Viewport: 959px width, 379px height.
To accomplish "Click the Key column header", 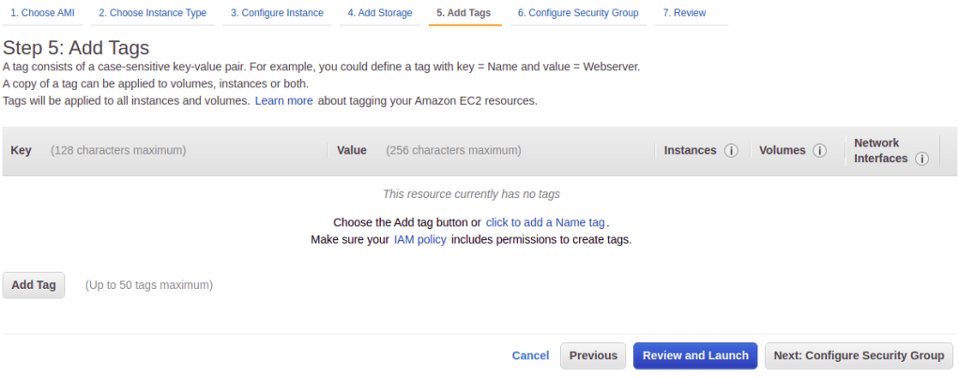I will pyautogui.click(x=21, y=150).
